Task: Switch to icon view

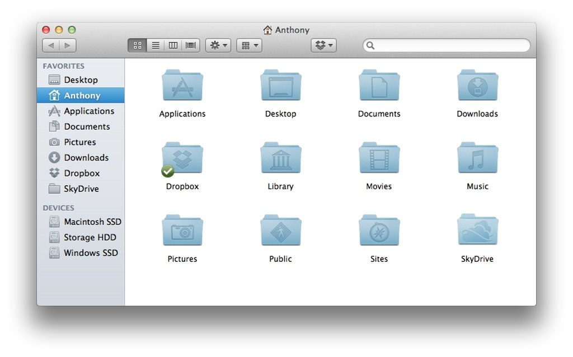Action: (x=138, y=45)
